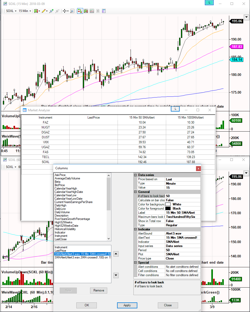Open the AlertSound Alert3.wav value

tap(183, 233)
